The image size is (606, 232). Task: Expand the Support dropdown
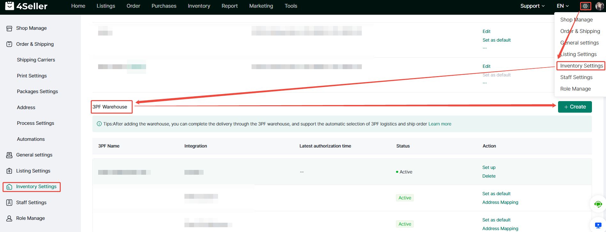pyautogui.click(x=532, y=6)
